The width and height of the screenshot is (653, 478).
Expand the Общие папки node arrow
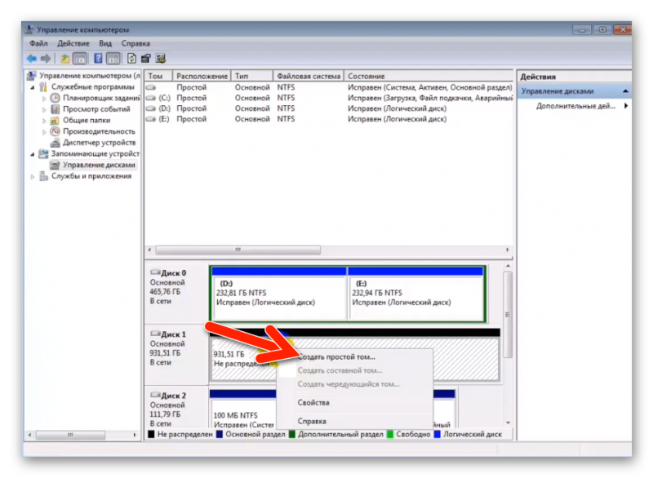click(x=44, y=121)
